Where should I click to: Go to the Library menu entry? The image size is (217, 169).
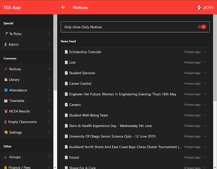pos(27,80)
